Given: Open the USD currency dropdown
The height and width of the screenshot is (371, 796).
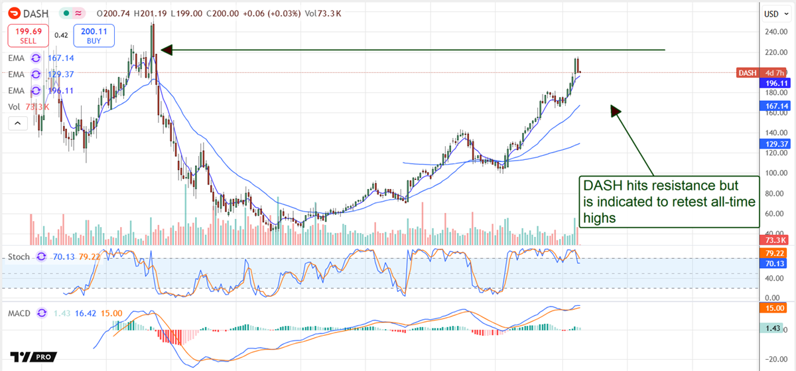Looking at the screenshot, I should [x=774, y=13].
